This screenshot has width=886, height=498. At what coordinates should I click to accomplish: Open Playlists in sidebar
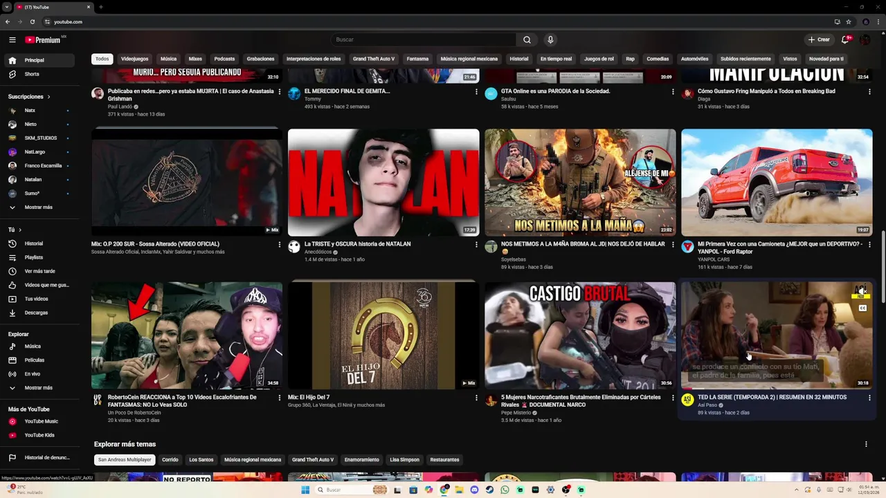pos(39,257)
